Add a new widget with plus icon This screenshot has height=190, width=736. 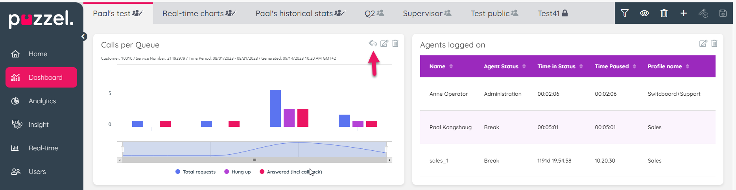tap(684, 13)
